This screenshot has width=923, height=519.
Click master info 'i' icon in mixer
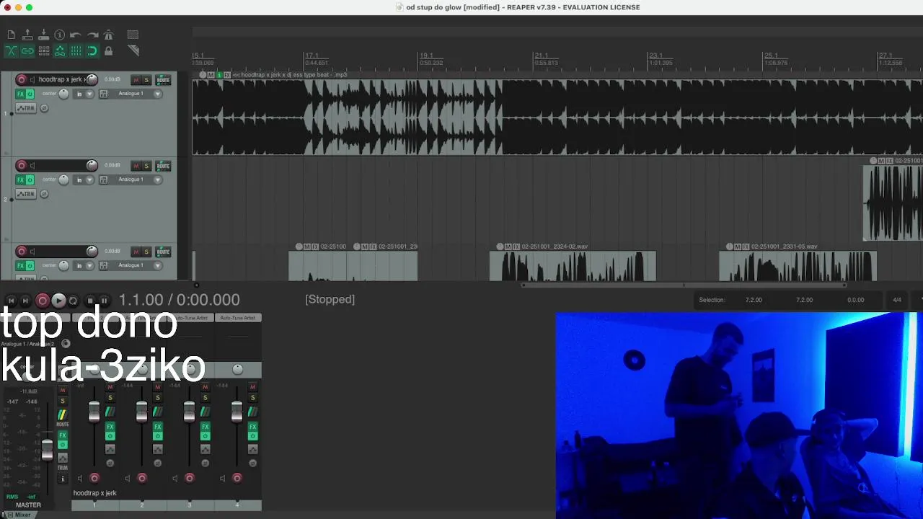click(x=63, y=479)
